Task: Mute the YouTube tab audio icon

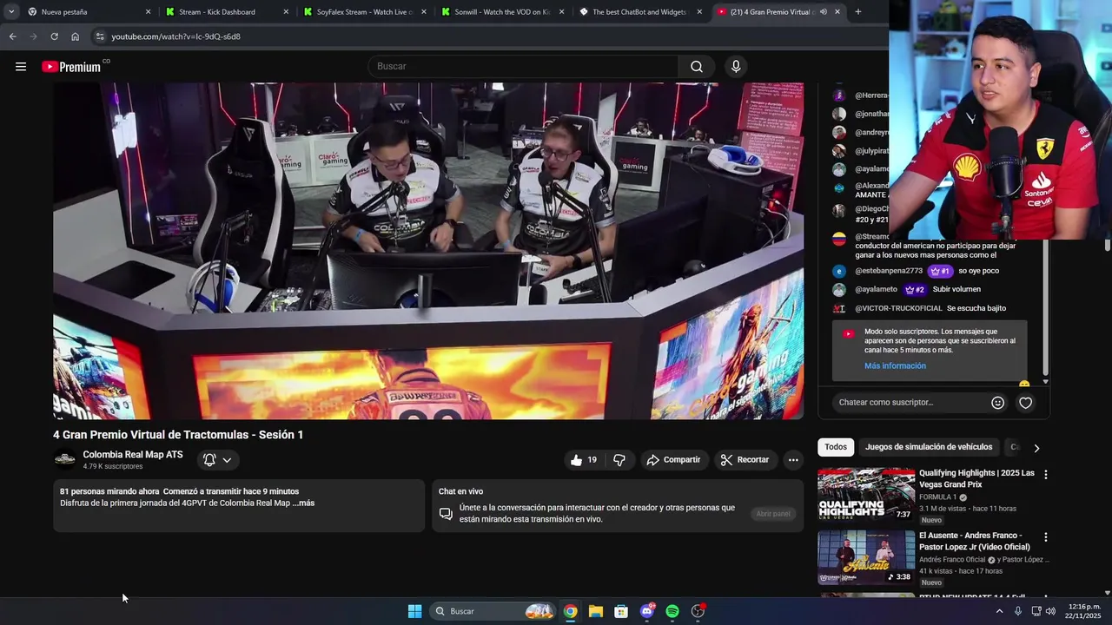Action: click(x=823, y=12)
